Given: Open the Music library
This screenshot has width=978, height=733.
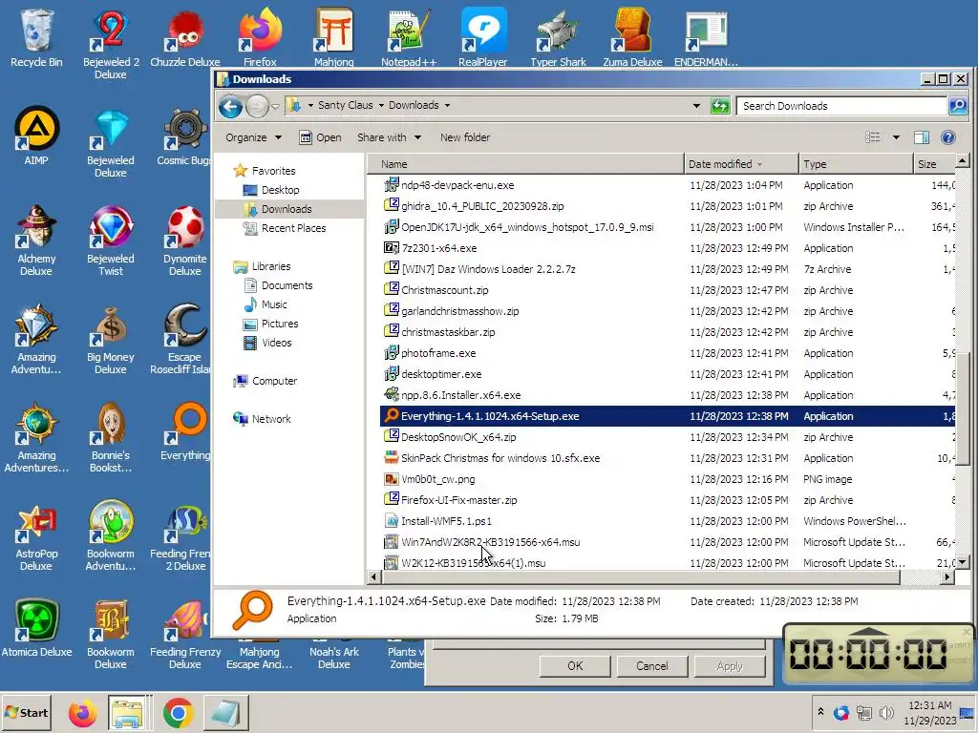Looking at the screenshot, I should click(274, 304).
